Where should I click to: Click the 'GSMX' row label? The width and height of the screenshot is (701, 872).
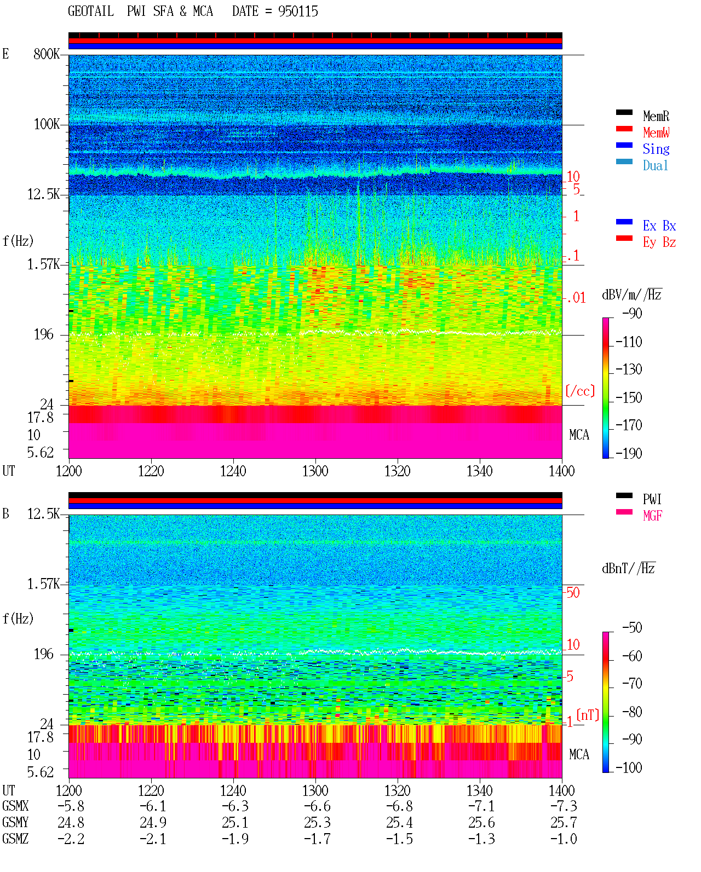point(15,806)
